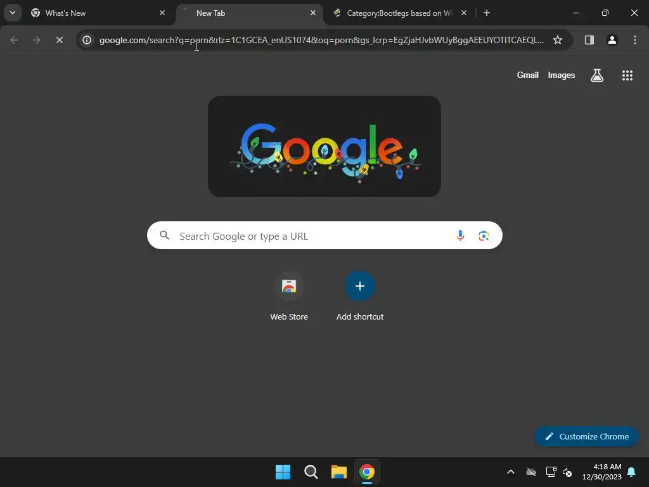Open the profile avatar menu
Screen dimensions: 649x487
coord(612,40)
